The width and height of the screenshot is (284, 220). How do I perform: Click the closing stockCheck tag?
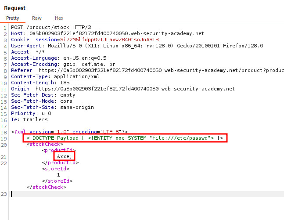pos(47,188)
